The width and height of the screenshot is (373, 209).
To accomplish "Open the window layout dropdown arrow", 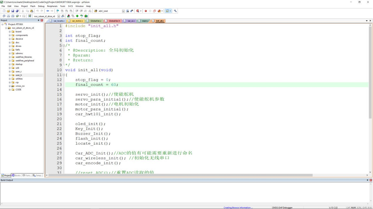I will pyautogui.click(x=170, y=11).
